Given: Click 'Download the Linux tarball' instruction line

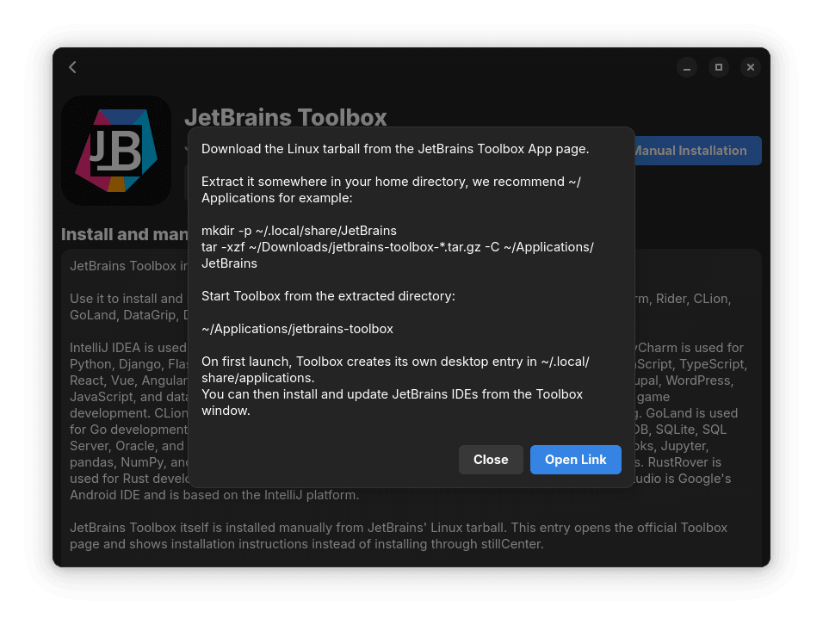Looking at the screenshot, I should [395, 149].
